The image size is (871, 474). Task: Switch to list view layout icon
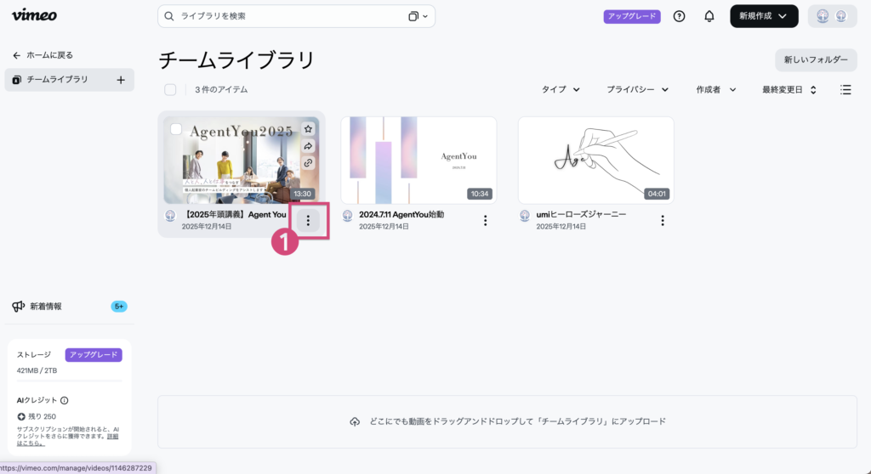click(845, 89)
